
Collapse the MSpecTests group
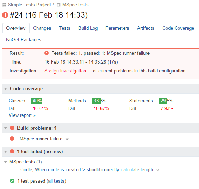6,162
